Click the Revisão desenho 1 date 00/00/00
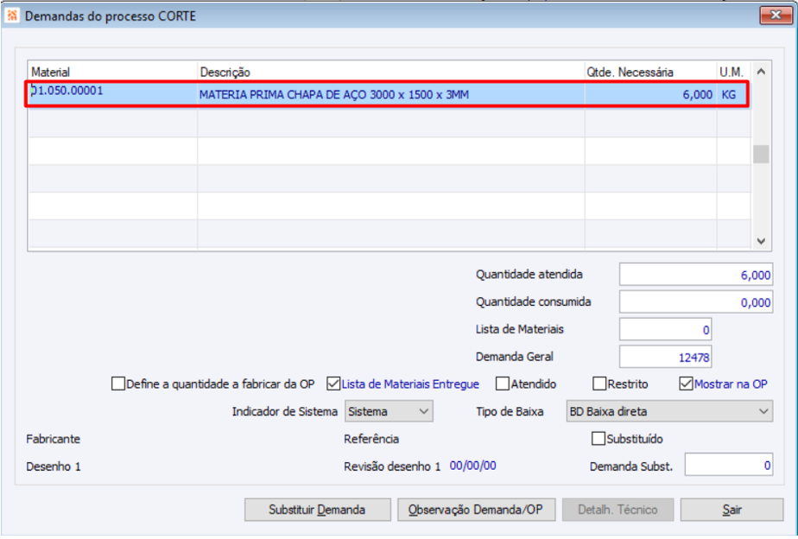The image size is (798, 539). [x=472, y=466]
